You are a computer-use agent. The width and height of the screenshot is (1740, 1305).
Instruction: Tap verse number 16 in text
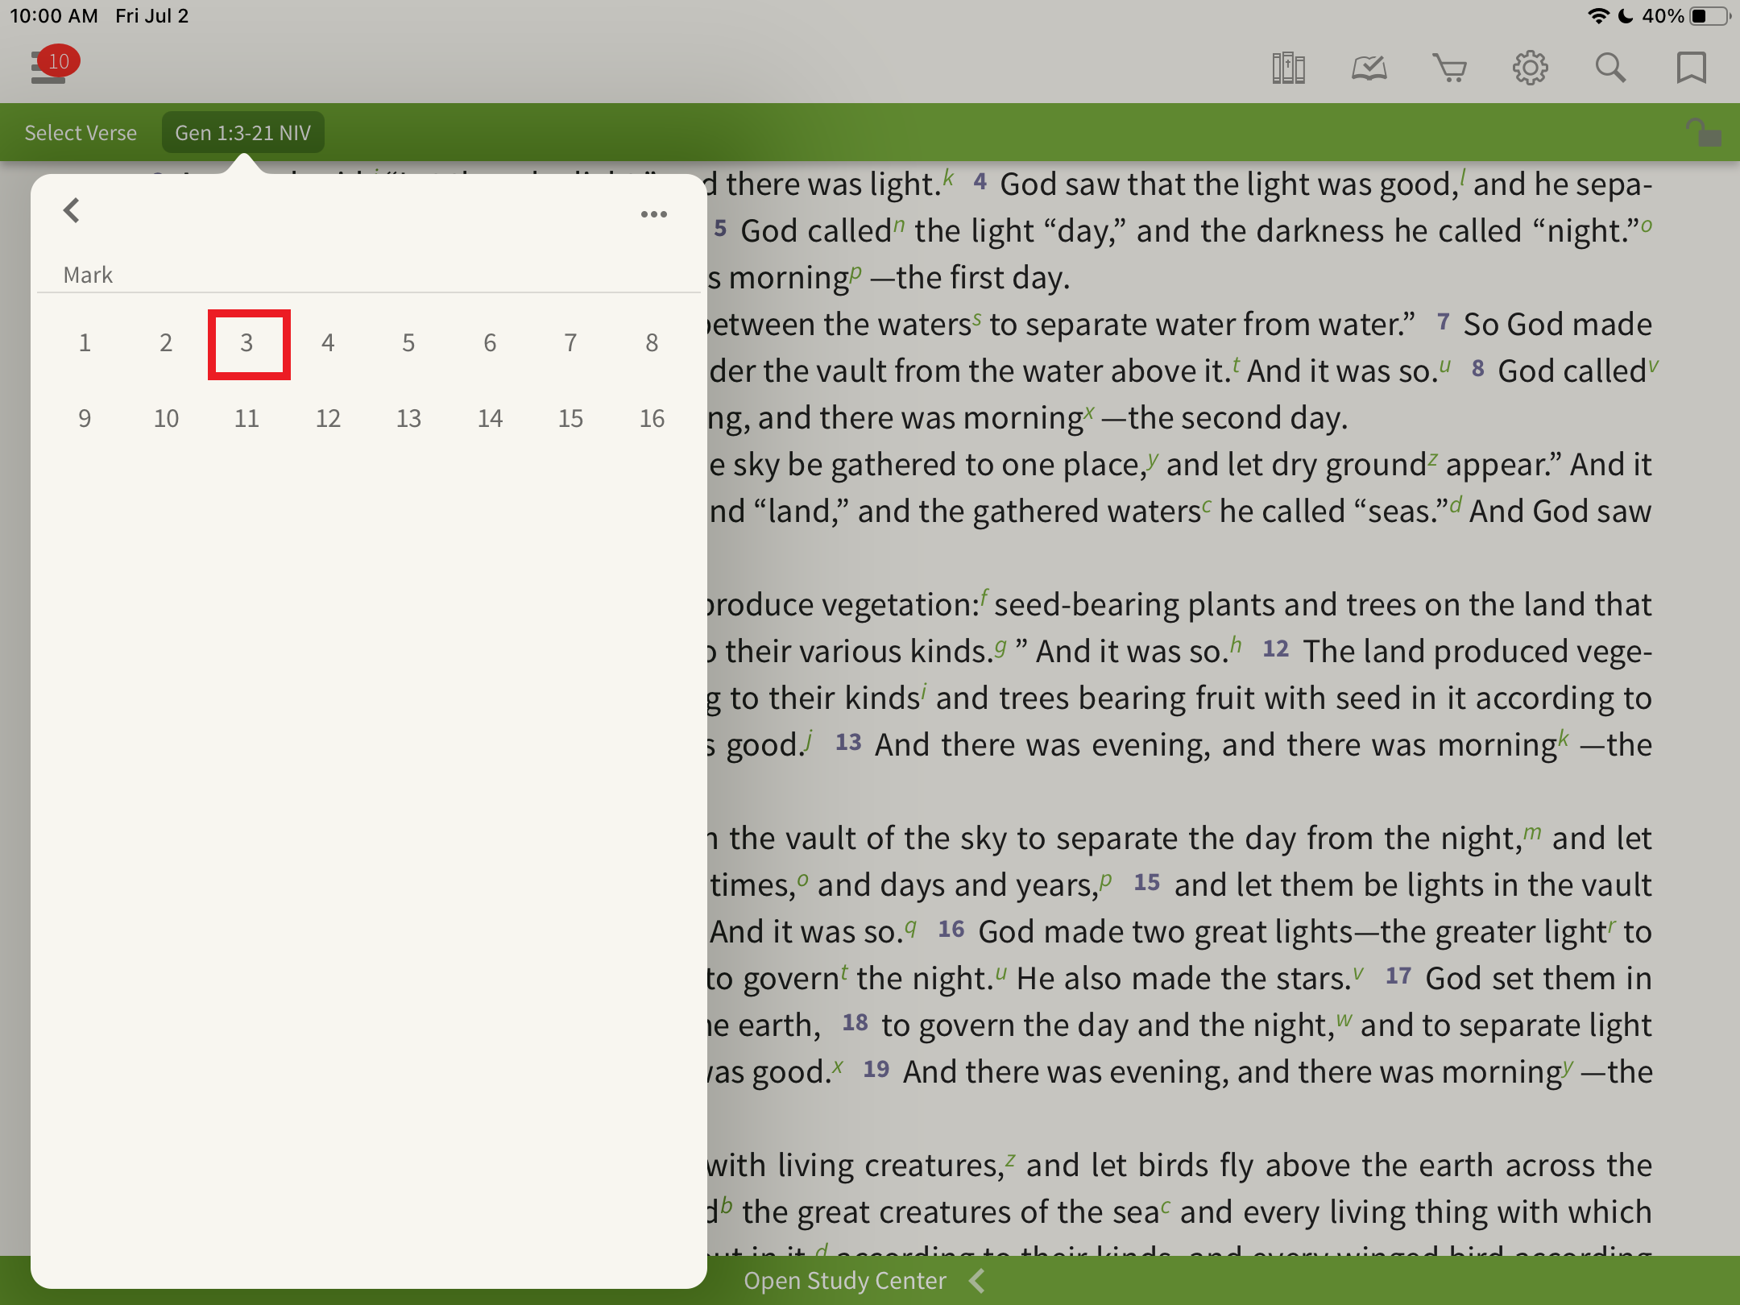pyautogui.click(x=951, y=929)
